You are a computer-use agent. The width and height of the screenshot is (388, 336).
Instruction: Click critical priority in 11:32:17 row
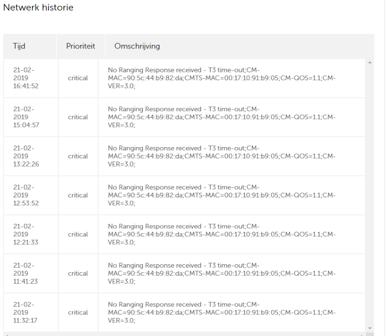[78, 313]
